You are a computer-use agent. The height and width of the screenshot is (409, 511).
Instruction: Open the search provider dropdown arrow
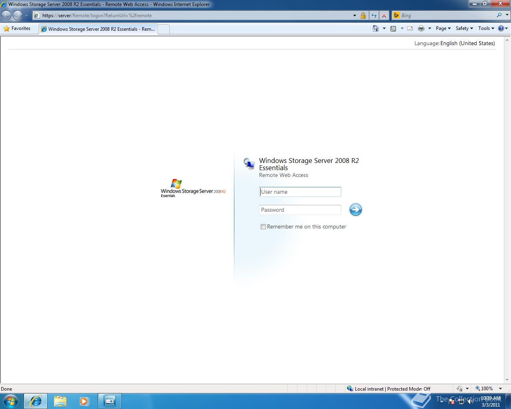click(506, 16)
